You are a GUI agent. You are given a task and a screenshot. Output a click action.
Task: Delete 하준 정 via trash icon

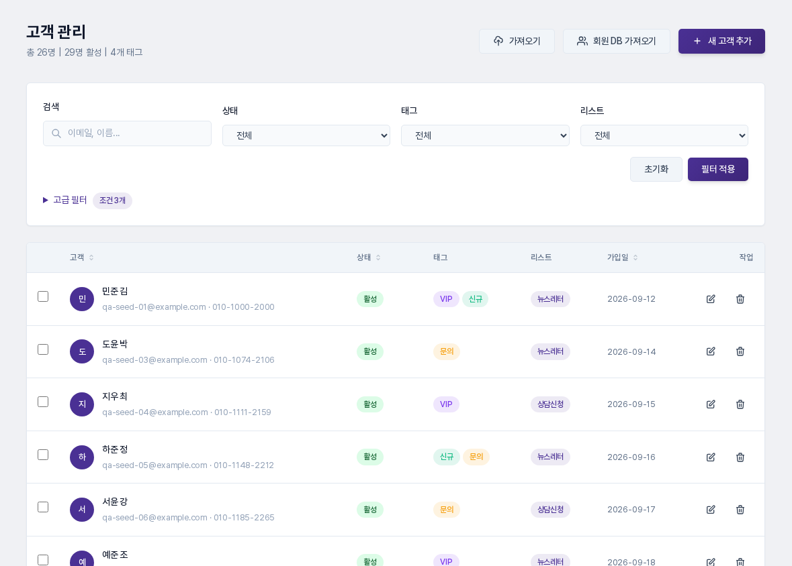click(740, 457)
